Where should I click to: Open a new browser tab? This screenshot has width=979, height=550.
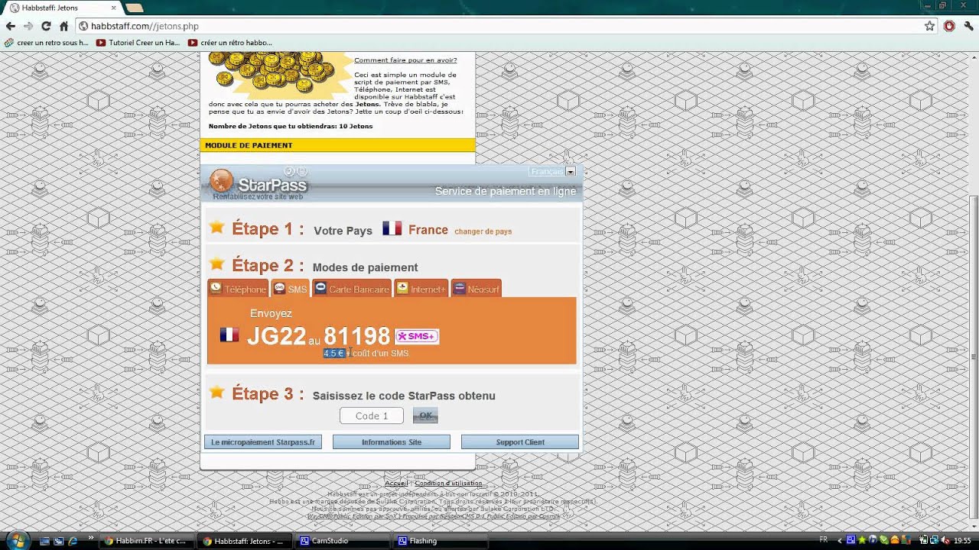click(x=134, y=8)
